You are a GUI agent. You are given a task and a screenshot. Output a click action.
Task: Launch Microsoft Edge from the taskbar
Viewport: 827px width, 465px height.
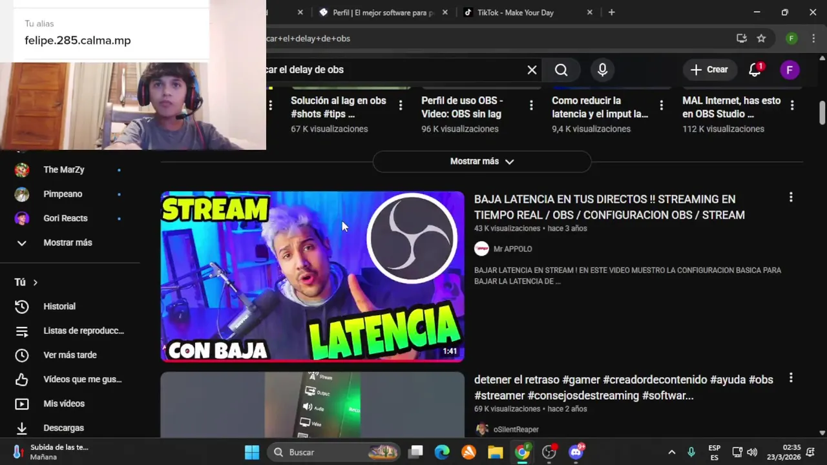[442, 452]
